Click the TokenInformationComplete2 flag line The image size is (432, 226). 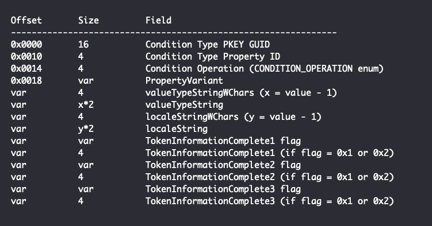(223, 165)
